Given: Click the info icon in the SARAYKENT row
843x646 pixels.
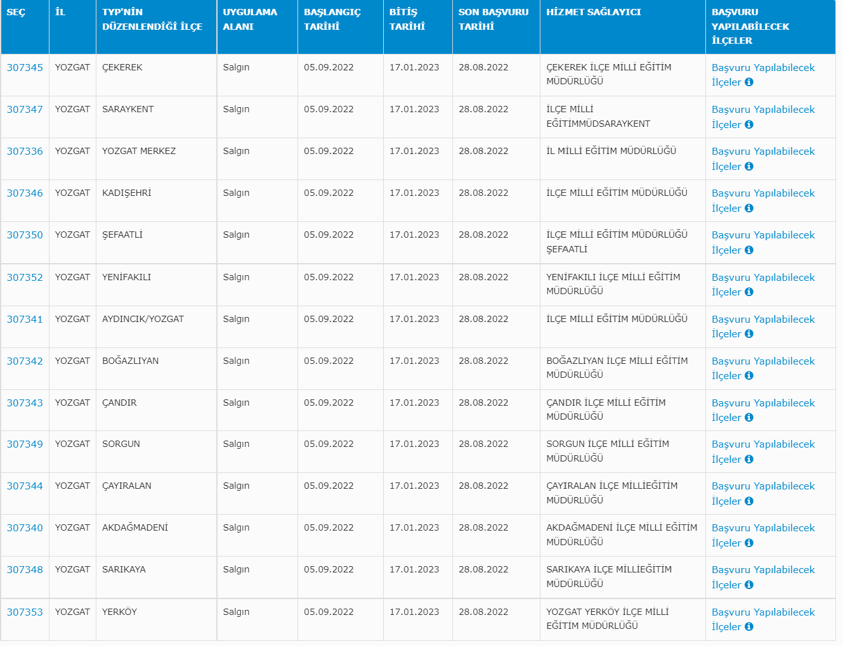Looking at the screenshot, I should coord(749,125).
